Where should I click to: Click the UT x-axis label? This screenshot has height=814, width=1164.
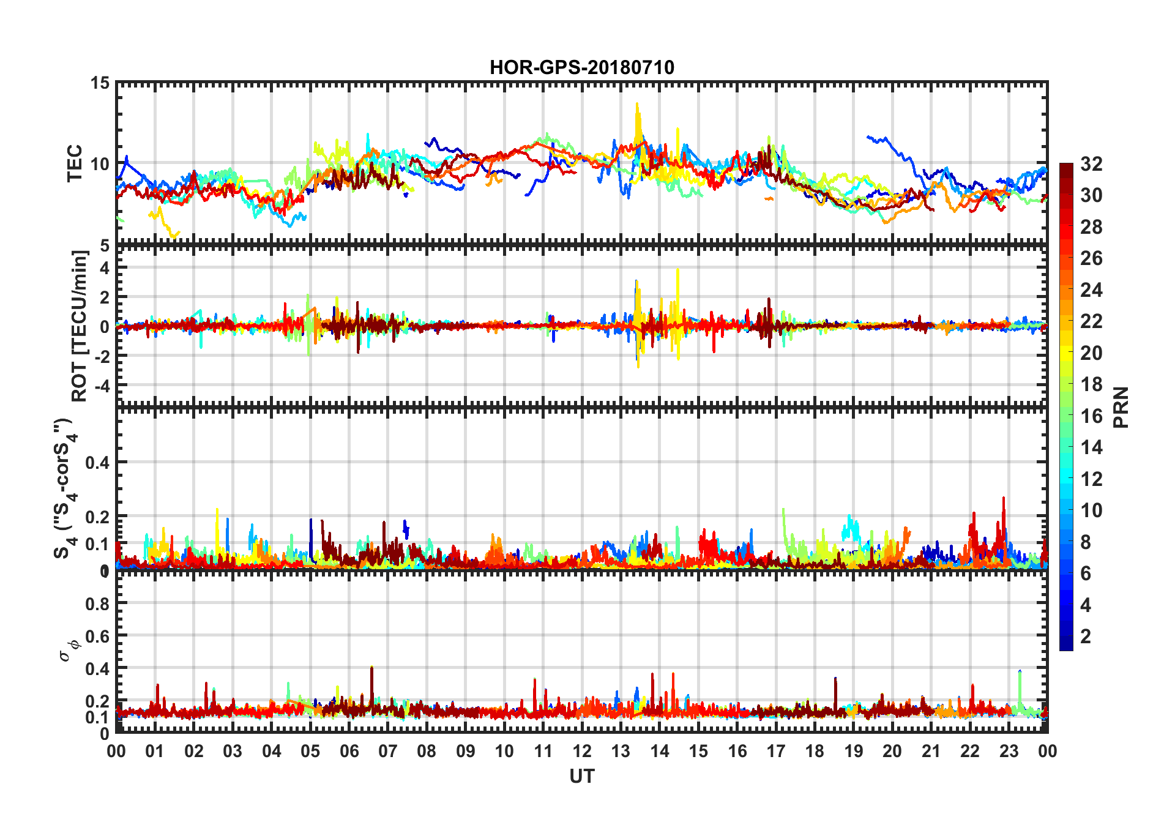point(582,776)
